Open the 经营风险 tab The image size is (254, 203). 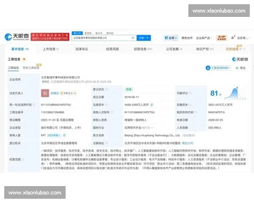tap(112, 49)
